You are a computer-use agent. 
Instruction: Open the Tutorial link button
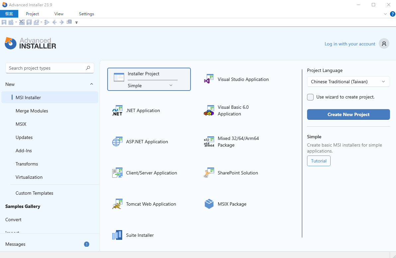pos(319,161)
